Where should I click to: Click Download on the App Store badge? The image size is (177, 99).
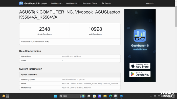140,66
